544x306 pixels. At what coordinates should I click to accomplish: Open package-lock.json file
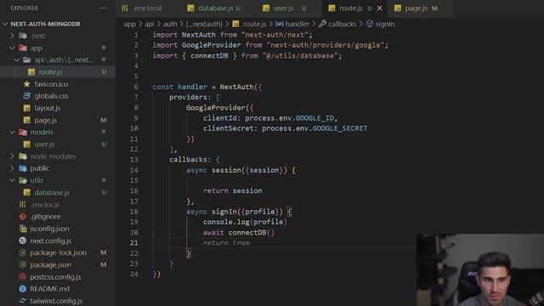59,252
